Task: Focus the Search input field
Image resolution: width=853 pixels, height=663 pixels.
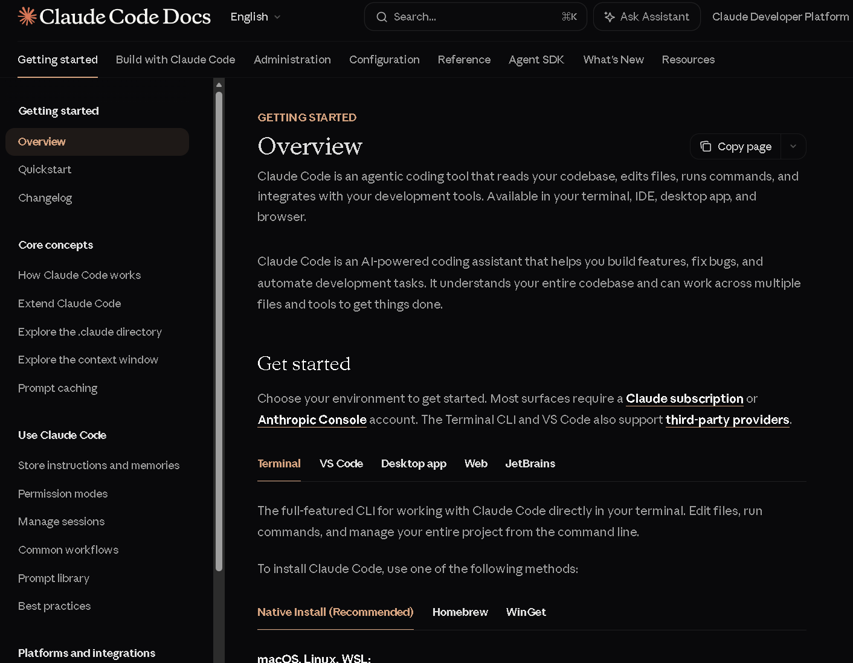Action: (x=475, y=17)
